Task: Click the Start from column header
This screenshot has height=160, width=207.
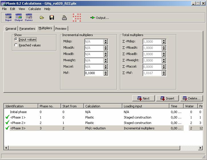Action: pos(72,106)
